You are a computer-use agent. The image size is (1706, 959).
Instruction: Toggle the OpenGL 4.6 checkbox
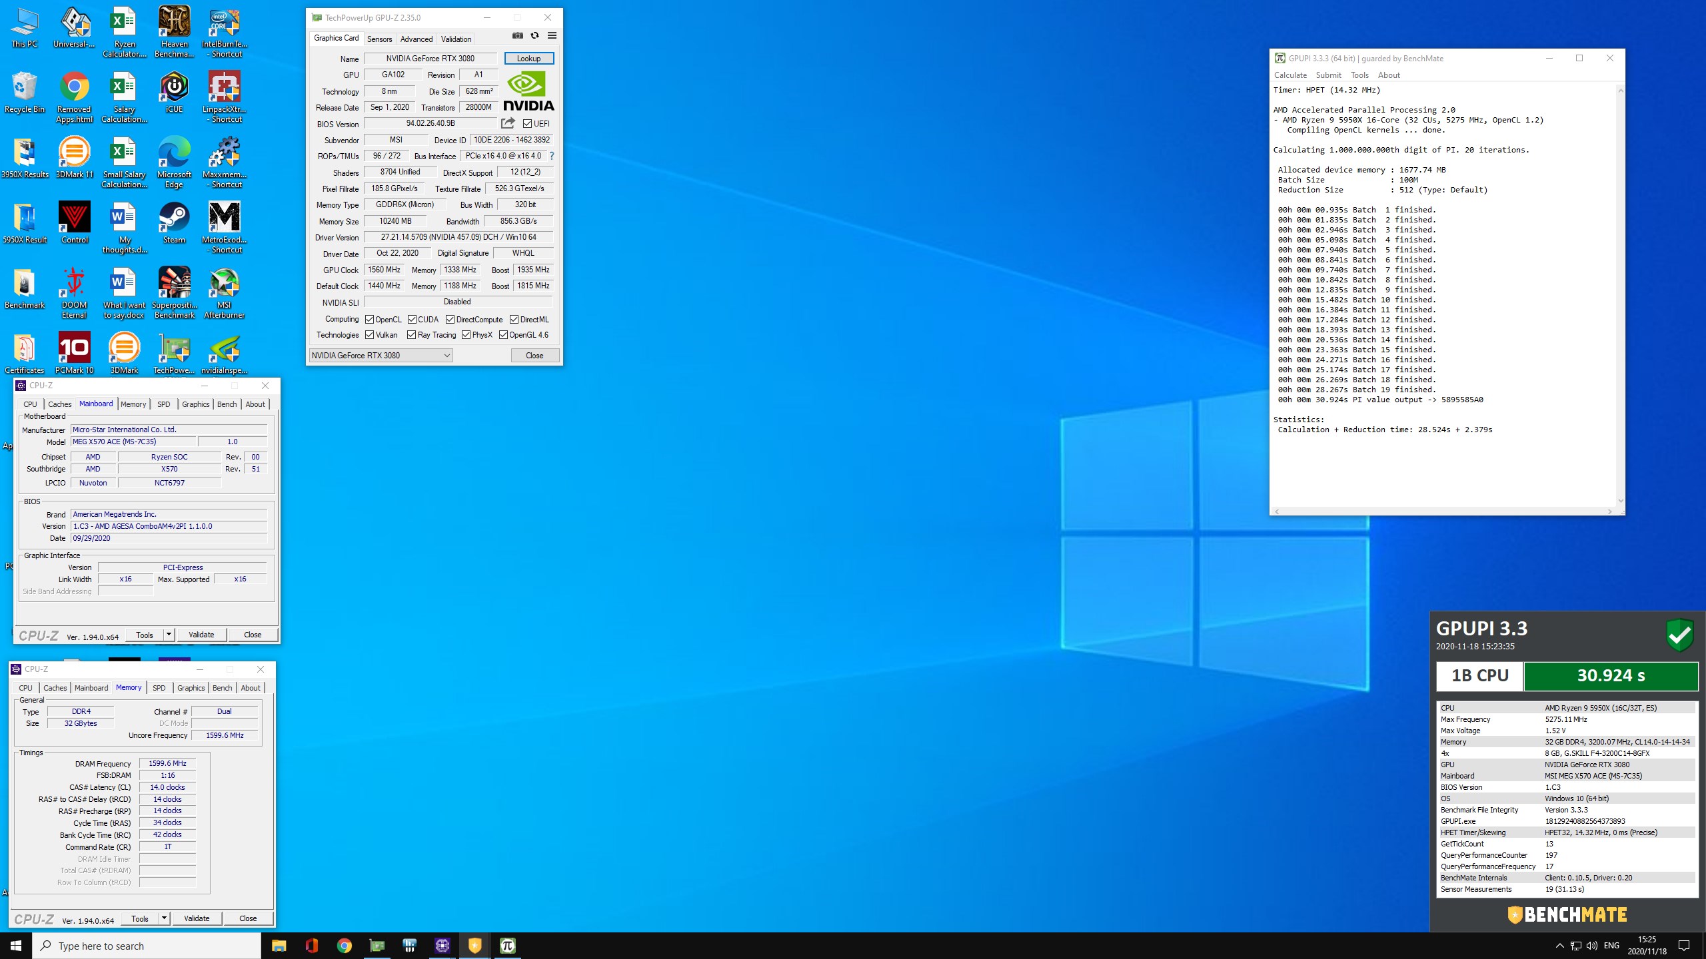[503, 335]
